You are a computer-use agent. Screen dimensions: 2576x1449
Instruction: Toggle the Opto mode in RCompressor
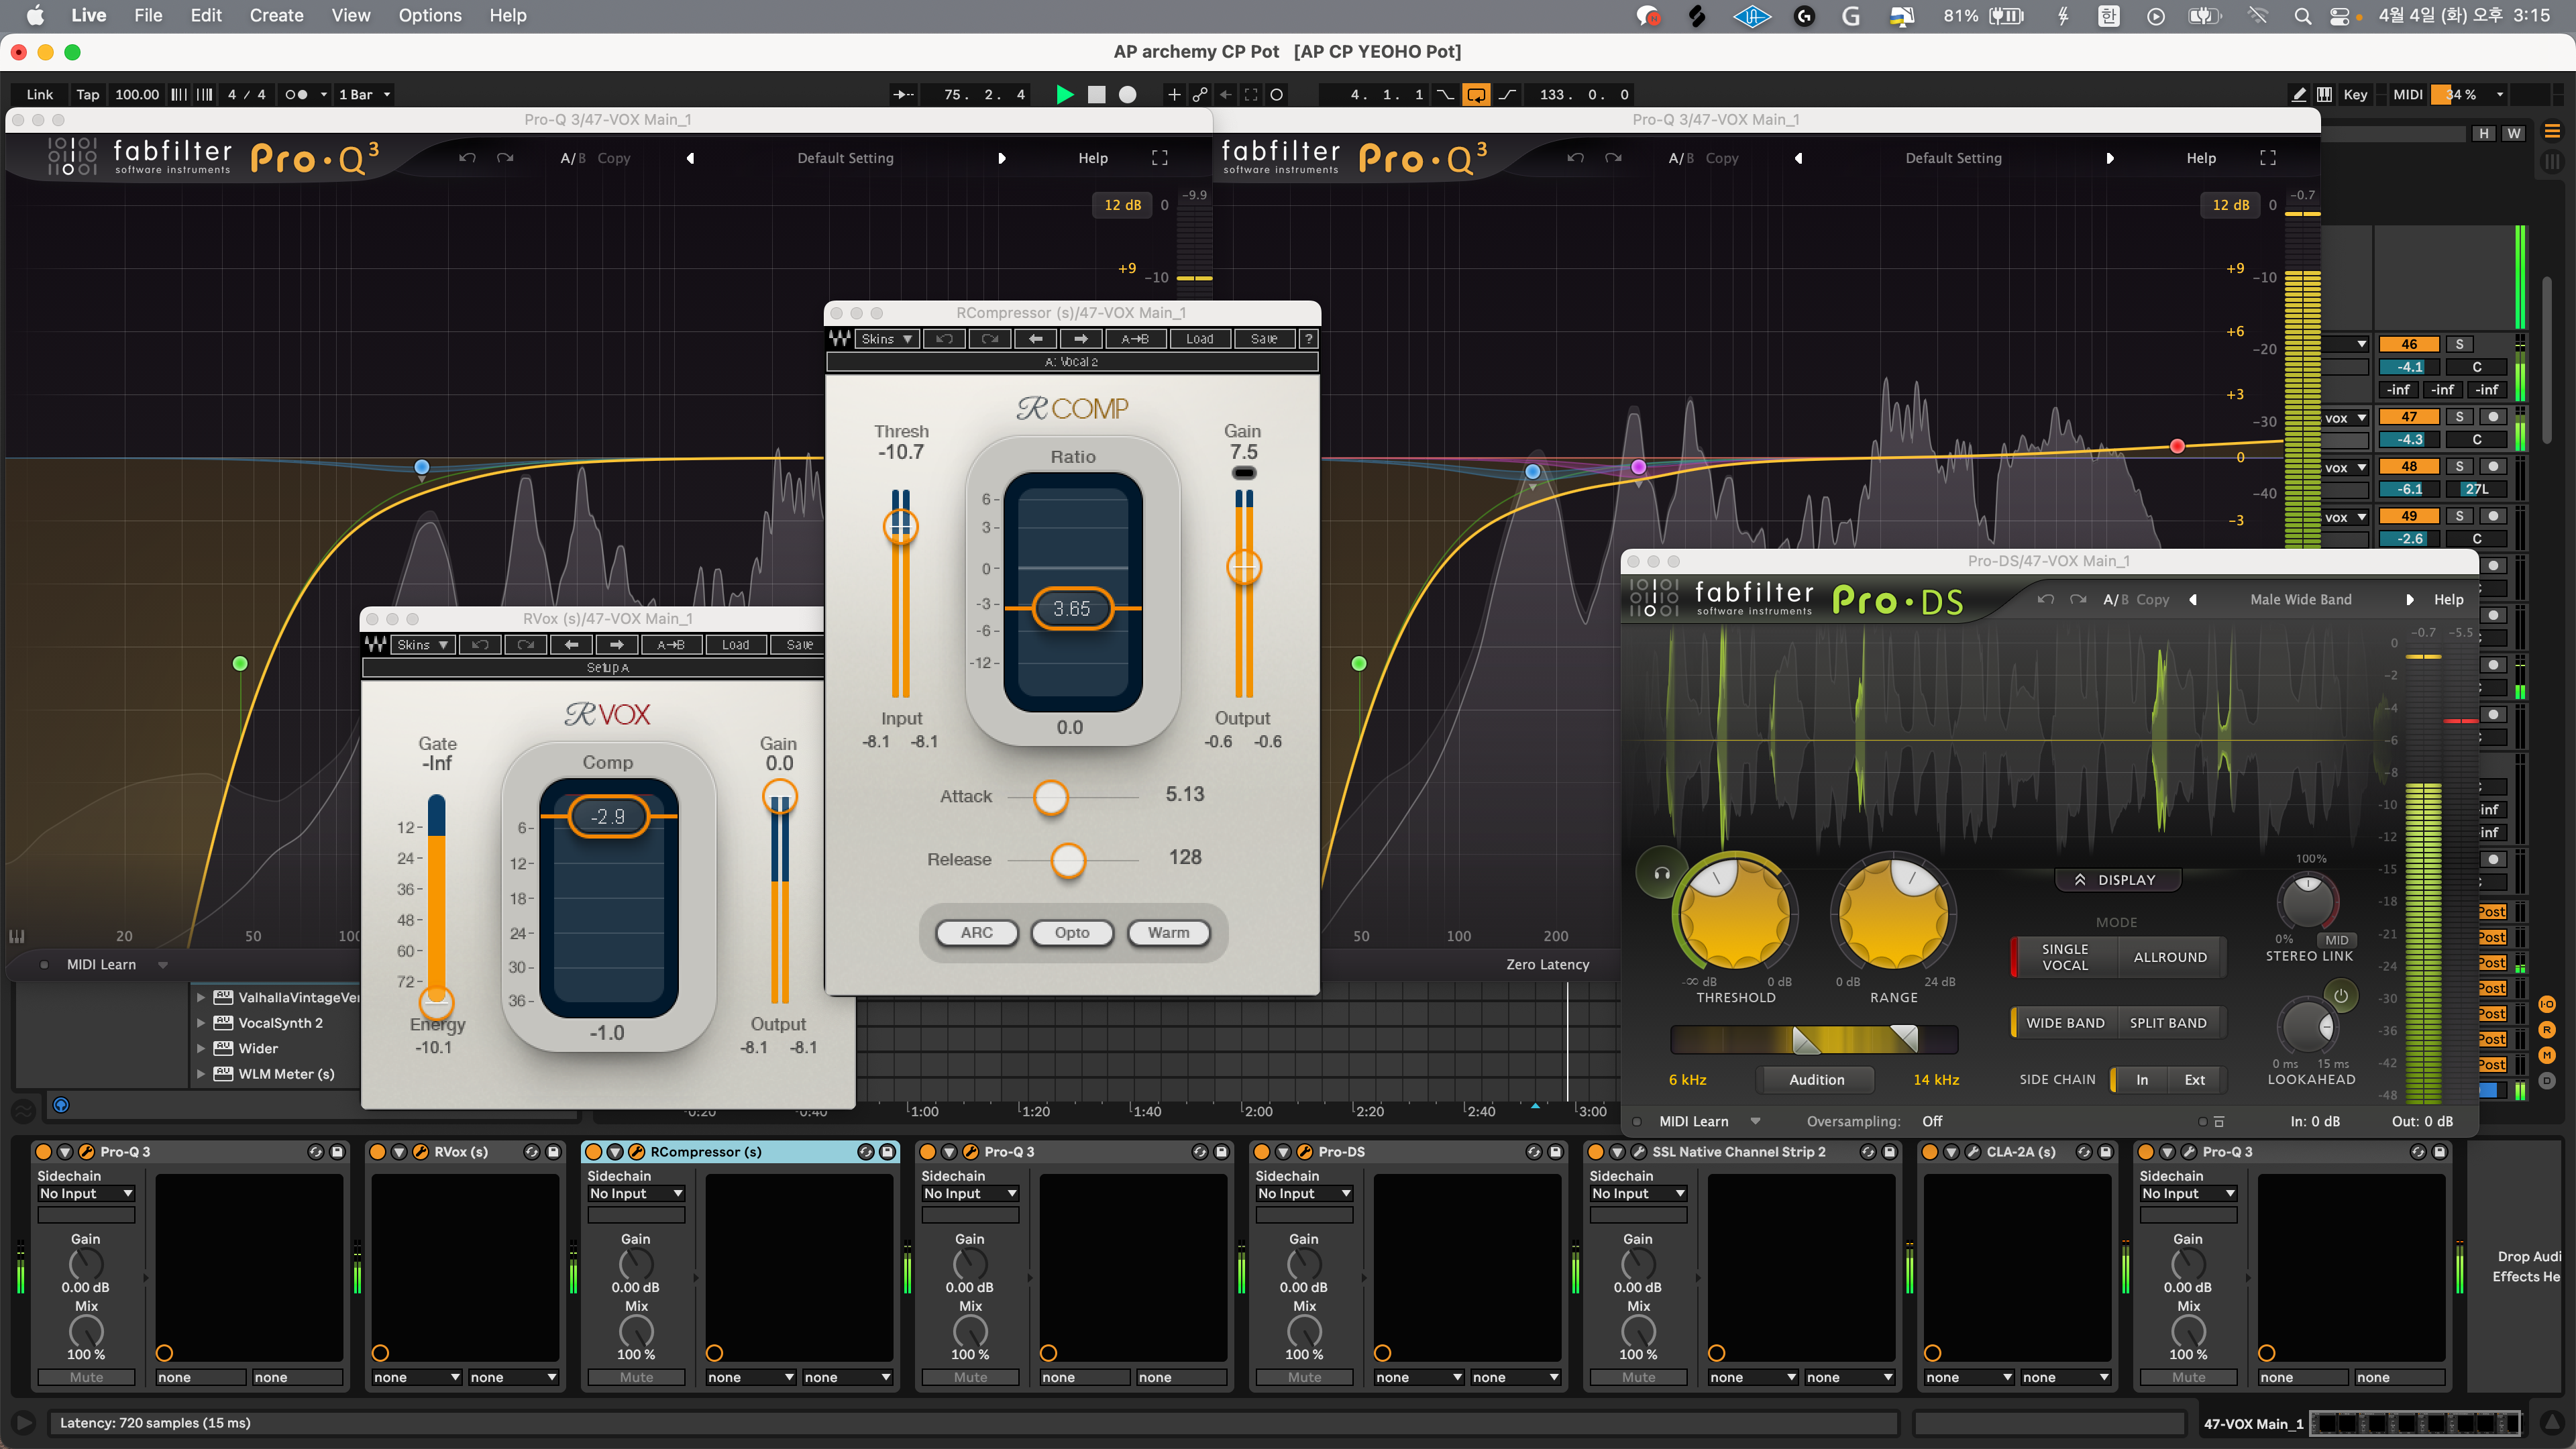point(1072,932)
